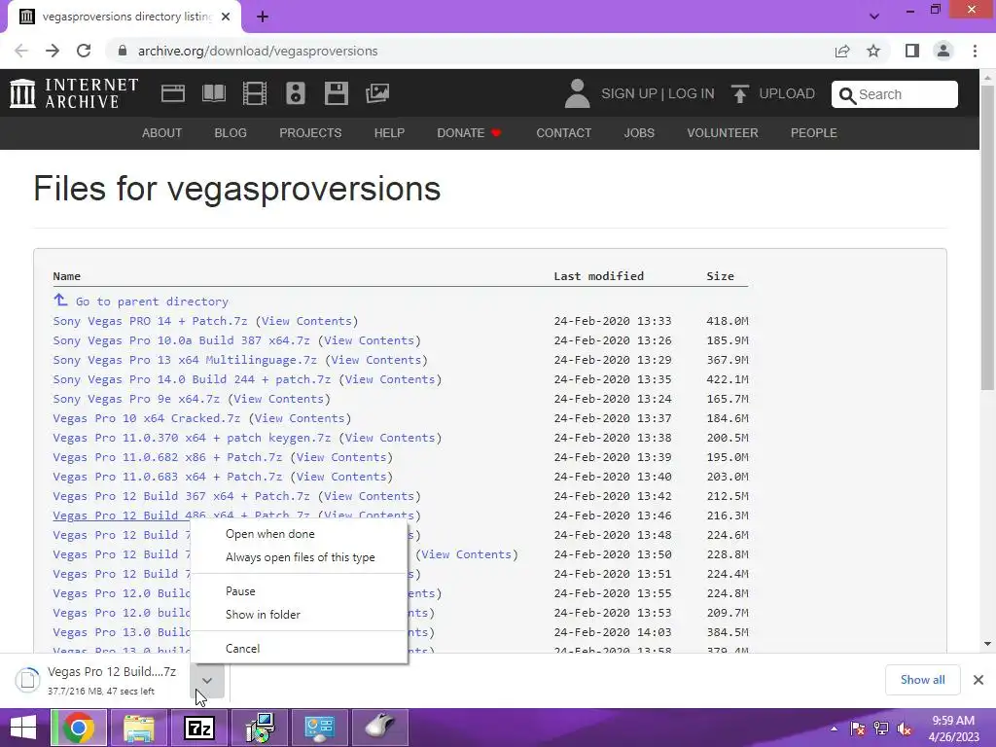Screen dimensions: 996x747
Task: Click the magnifier icon in Search box
Action: (x=847, y=95)
